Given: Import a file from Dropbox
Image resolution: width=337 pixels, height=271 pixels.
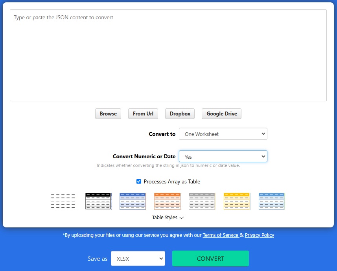Looking at the screenshot, I should click(x=180, y=114).
